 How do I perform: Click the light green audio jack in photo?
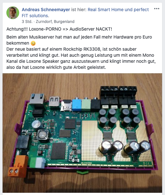pos(86,105)
